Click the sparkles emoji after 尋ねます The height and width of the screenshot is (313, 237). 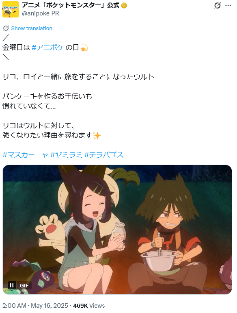97,135
